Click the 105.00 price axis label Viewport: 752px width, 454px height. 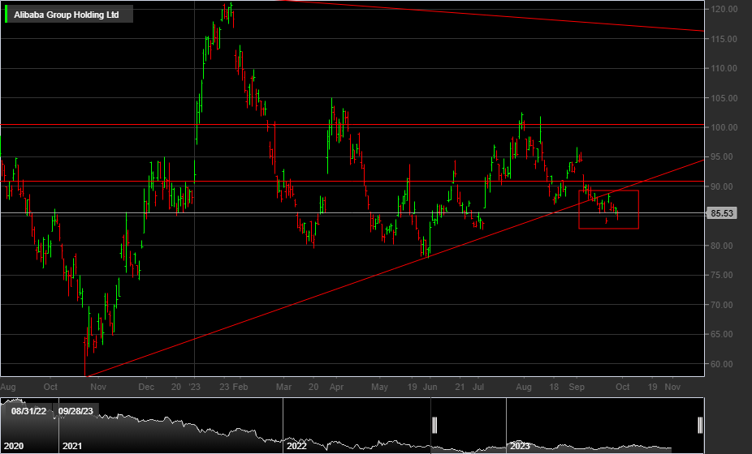[724, 98]
